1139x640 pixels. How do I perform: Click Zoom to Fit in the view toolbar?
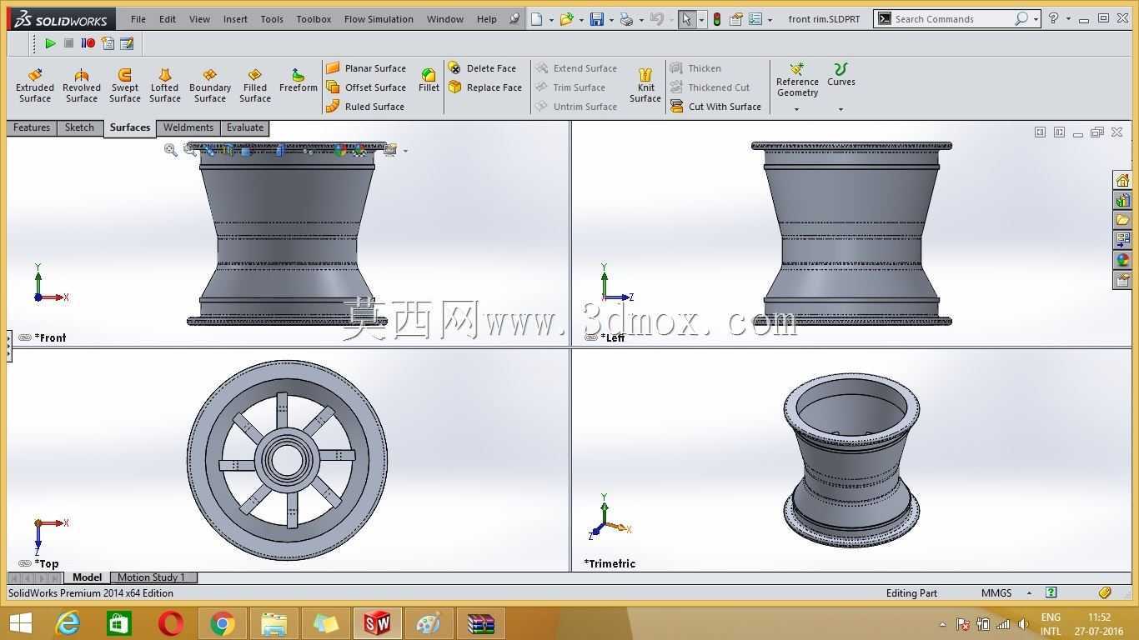point(171,150)
